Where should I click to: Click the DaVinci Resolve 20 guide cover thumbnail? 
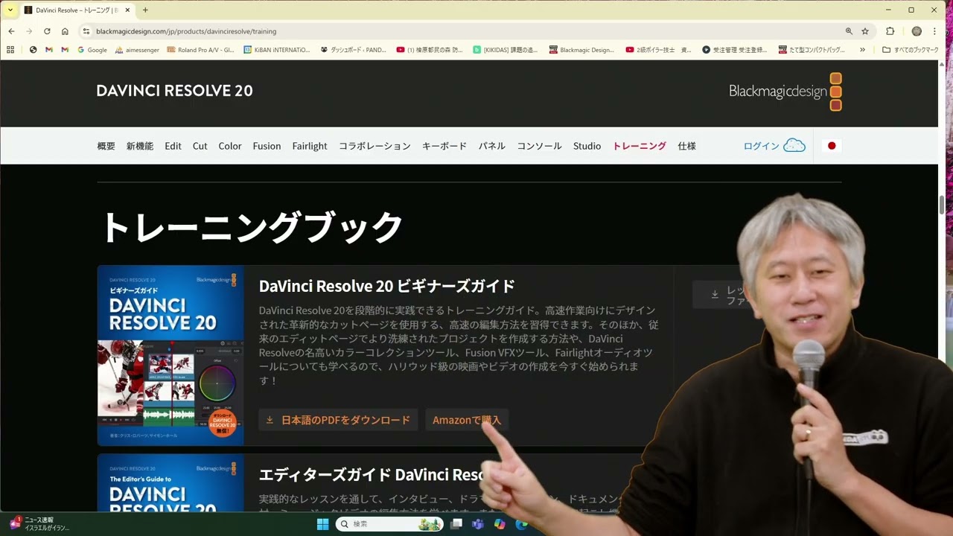[x=170, y=355]
